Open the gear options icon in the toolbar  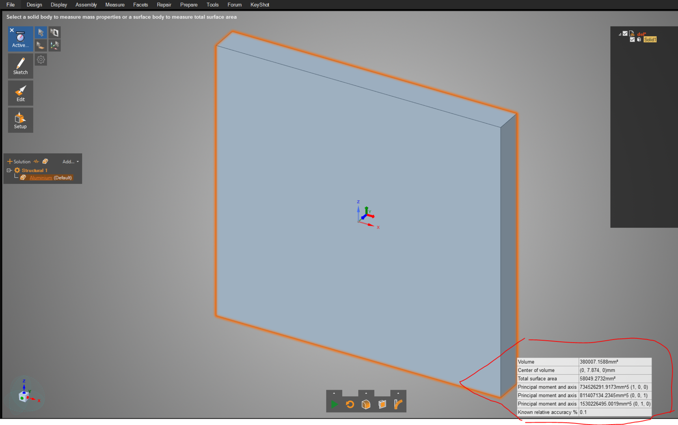click(41, 60)
